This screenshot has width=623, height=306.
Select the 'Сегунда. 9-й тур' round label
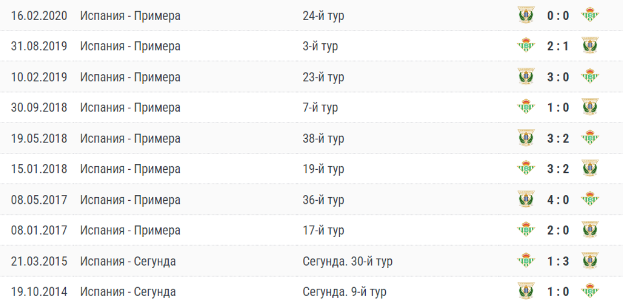click(x=345, y=291)
